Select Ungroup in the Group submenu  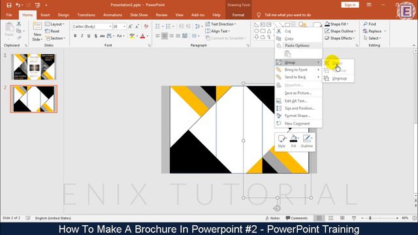338,78
